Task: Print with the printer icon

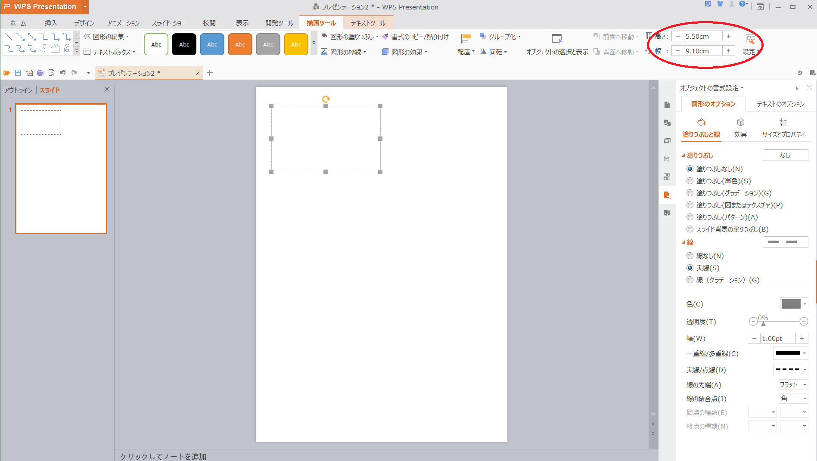Action: point(40,73)
